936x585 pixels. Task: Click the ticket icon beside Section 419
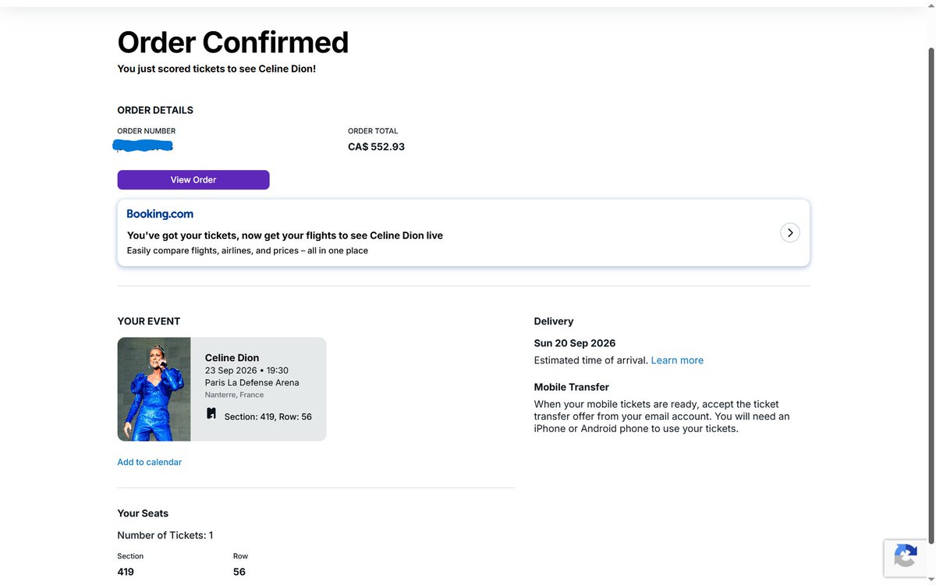coord(211,414)
